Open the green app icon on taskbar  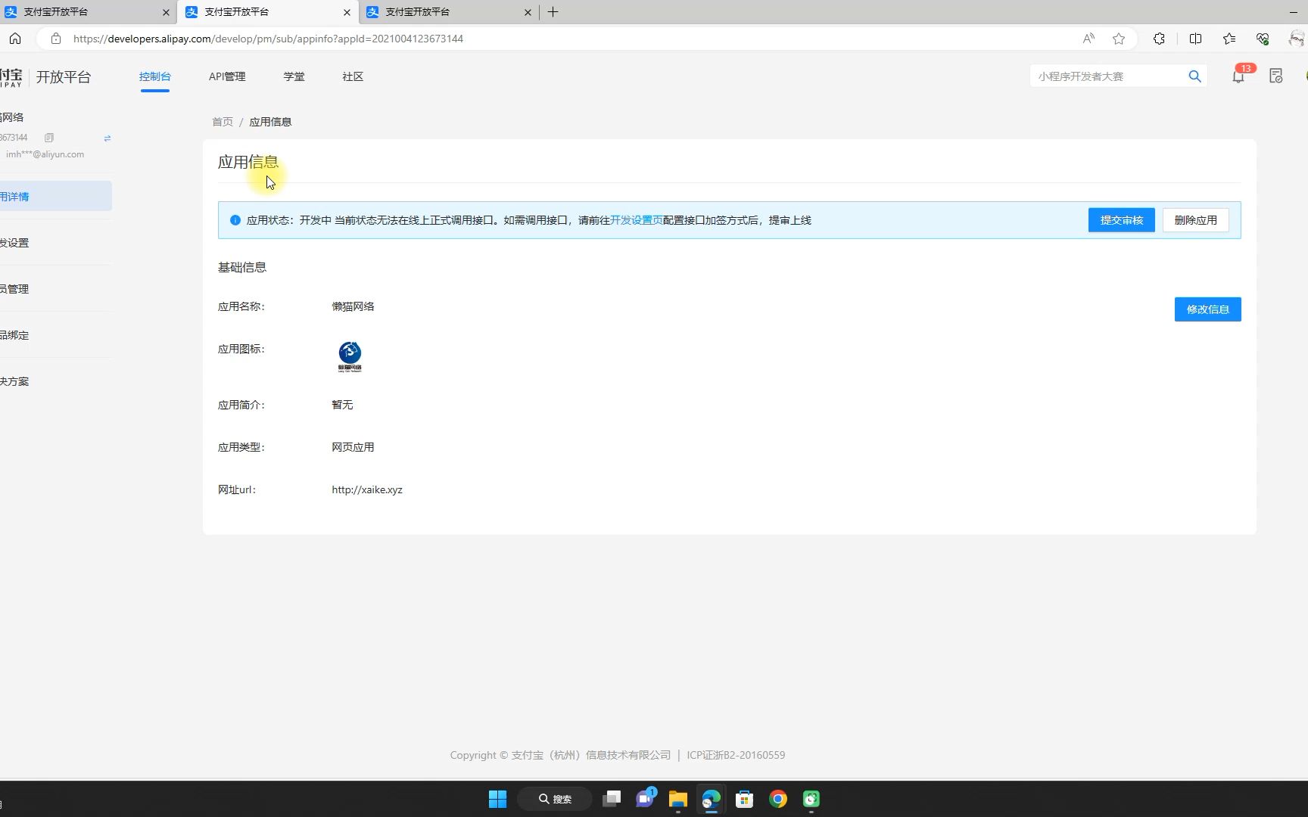tap(811, 799)
